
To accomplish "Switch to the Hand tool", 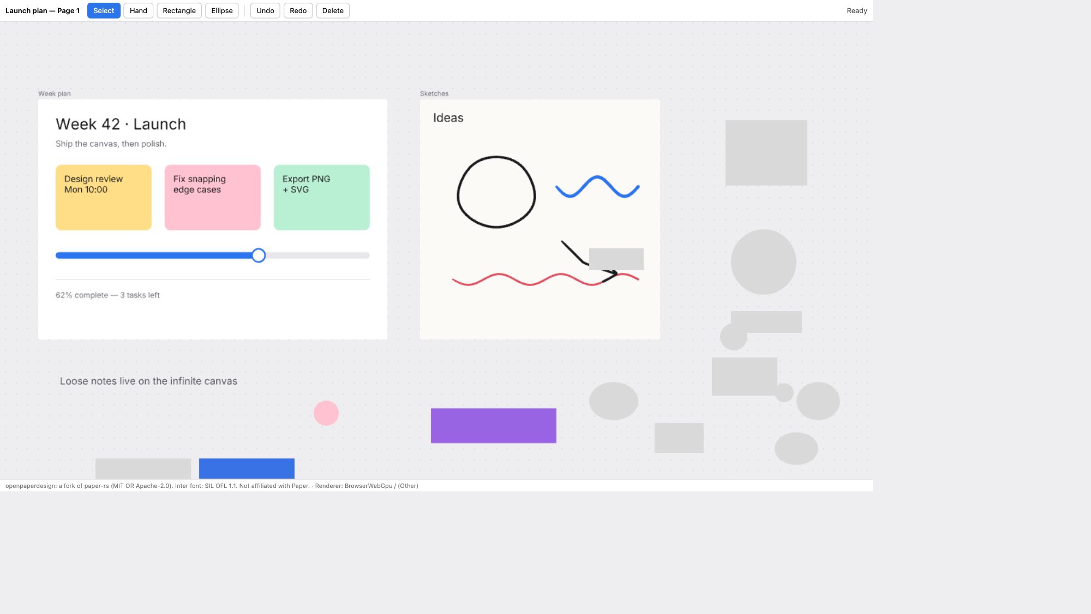I will coord(139,10).
